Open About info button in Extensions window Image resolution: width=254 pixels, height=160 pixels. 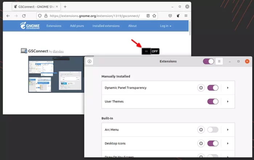click(x=89, y=61)
